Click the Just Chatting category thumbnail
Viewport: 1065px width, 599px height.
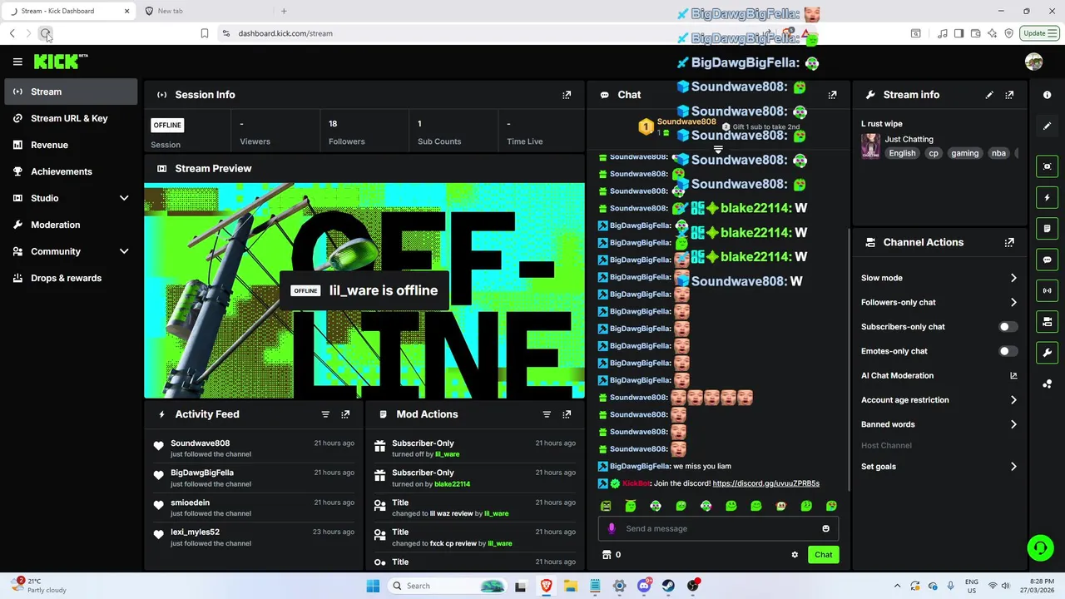(870, 146)
